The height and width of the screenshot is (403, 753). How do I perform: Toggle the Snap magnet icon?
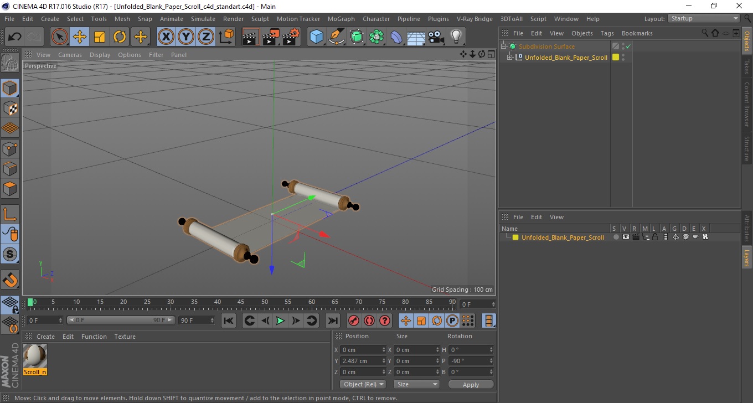(10, 280)
